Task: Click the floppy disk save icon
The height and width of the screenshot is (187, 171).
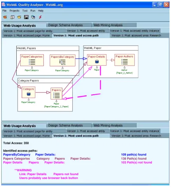Action: [x=26, y=17]
